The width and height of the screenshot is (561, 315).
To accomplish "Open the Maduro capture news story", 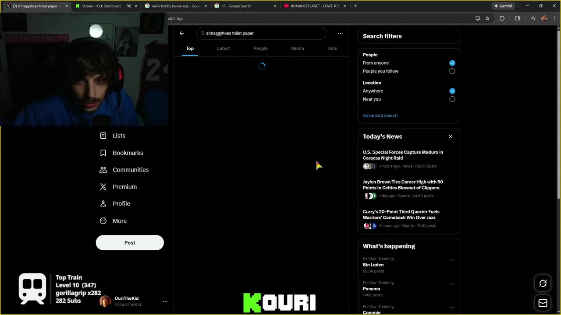I will [408, 159].
